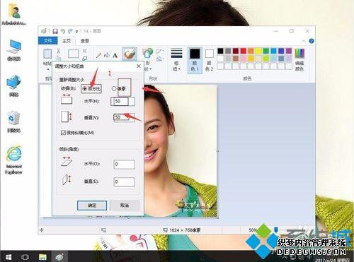This screenshot has width=354, height=262.
Task: Click the 确定 (OK) button
Action: click(x=92, y=206)
